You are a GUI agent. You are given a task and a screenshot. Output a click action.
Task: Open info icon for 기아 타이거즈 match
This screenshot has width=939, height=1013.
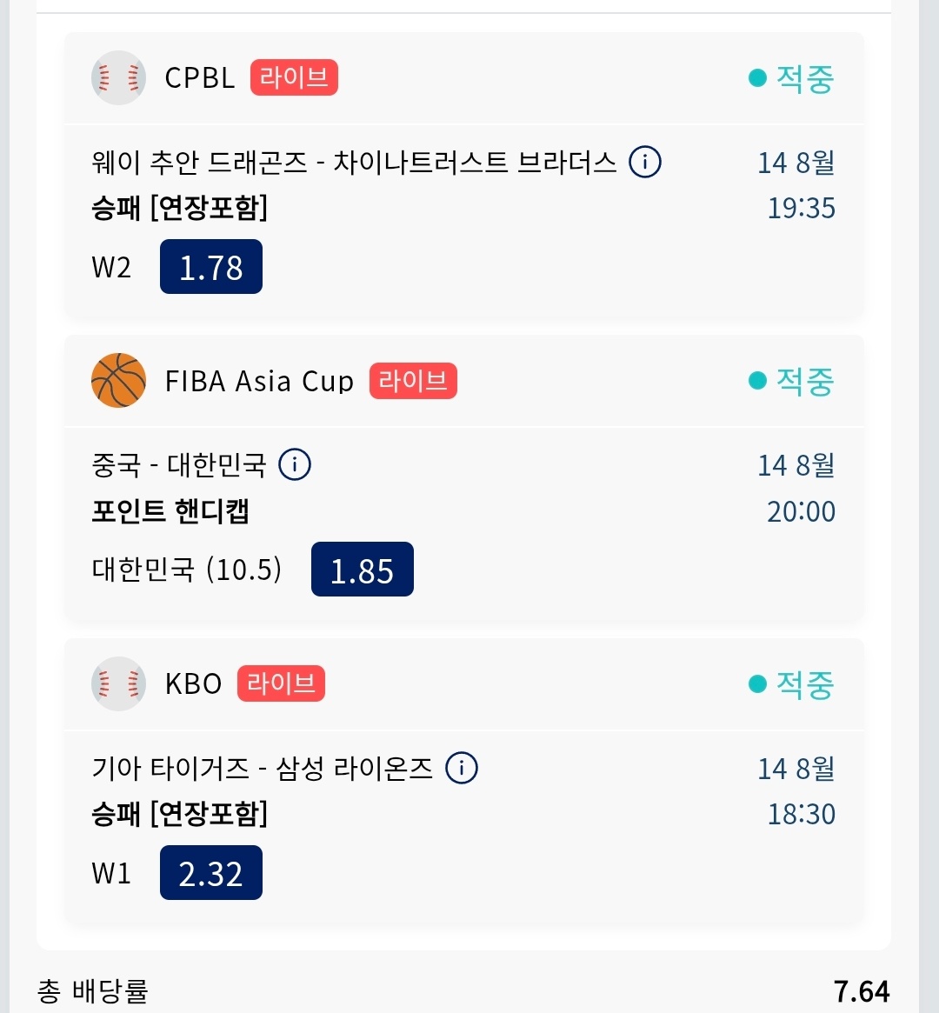pos(462,768)
